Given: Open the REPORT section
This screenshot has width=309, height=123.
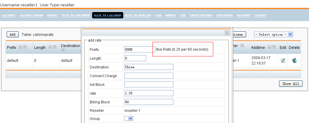Looking at the screenshot, I should [53, 15].
